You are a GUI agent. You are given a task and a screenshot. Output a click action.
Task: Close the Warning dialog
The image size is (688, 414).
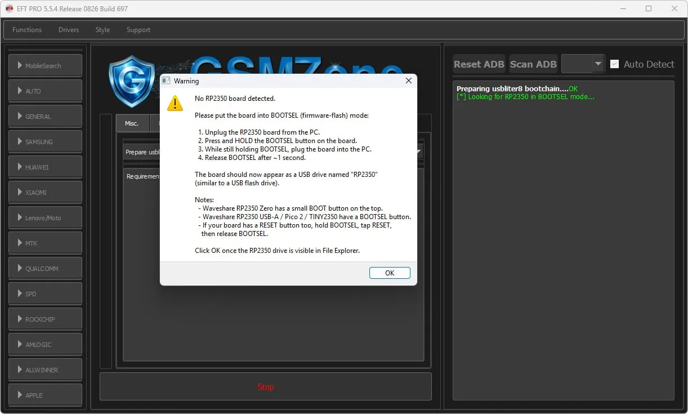(409, 81)
